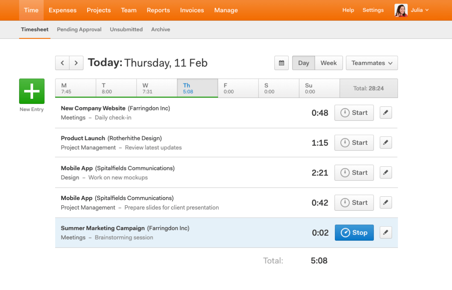Edit the Product Launch entry with its pencil icon
Image resolution: width=452 pixels, height=290 pixels.
[386, 143]
